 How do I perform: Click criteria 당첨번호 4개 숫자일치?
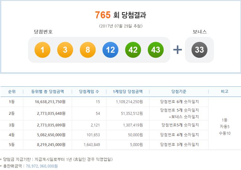click(x=180, y=135)
